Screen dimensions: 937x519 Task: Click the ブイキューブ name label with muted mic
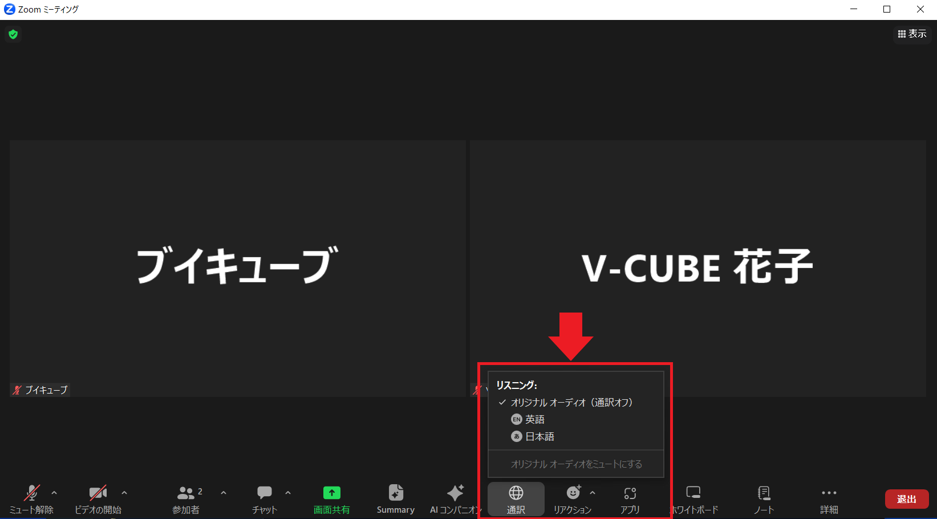[x=40, y=390]
